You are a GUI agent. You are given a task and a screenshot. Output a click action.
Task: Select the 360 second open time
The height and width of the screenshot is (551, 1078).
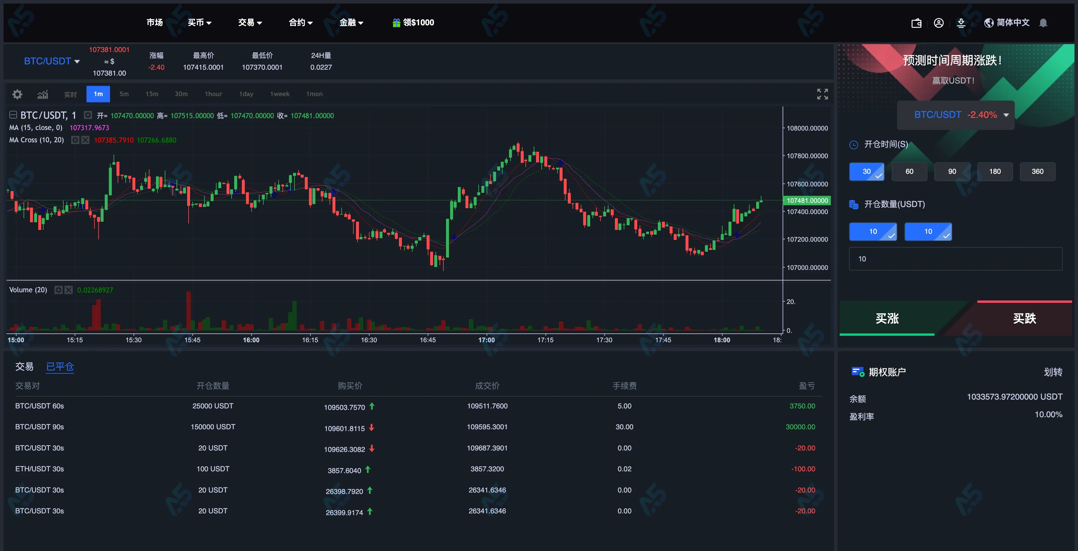[x=1037, y=171]
